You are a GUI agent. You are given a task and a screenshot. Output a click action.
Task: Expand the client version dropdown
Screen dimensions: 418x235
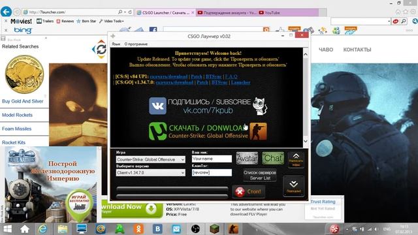(x=151, y=172)
